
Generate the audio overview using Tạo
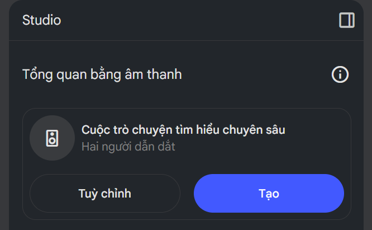coord(269,193)
